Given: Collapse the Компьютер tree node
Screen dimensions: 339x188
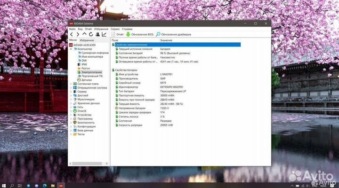Looking at the screenshot, I should tap(71, 49).
